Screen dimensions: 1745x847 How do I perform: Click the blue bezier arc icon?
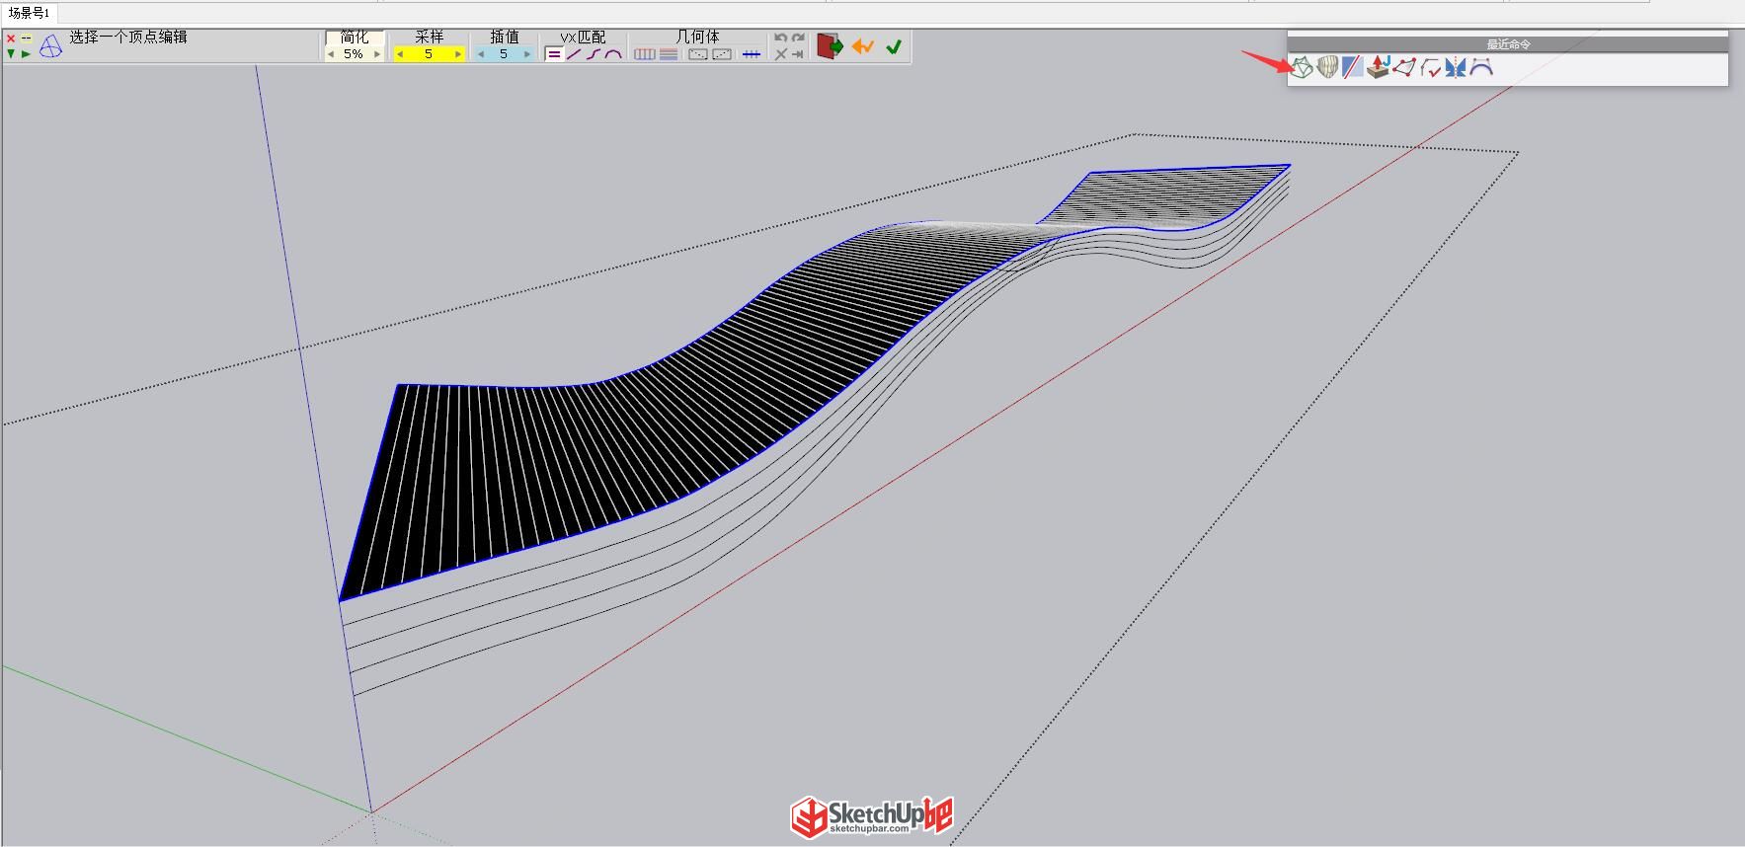tap(1480, 67)
